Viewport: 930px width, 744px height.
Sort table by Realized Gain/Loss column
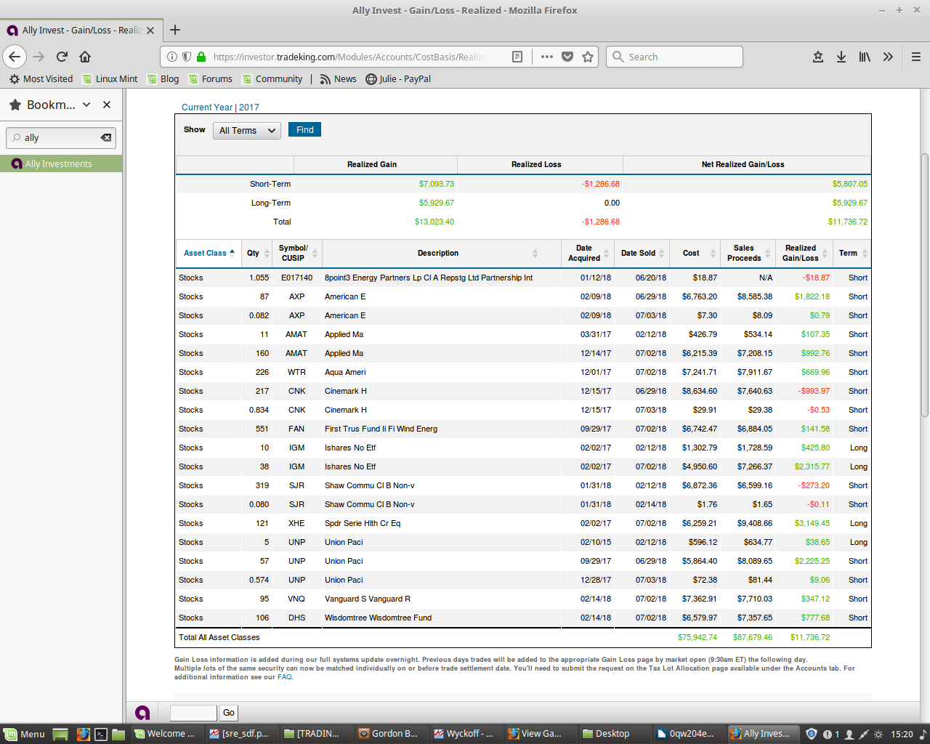804,253
